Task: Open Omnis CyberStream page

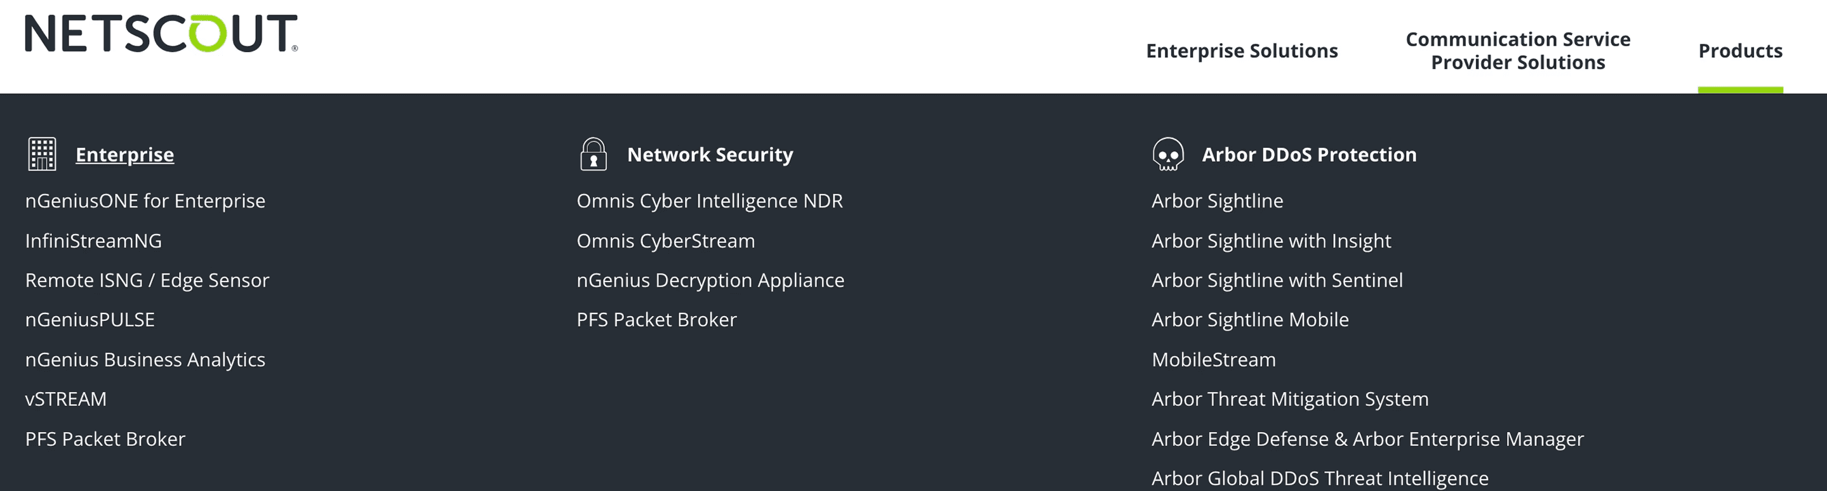Action: pyautogui.click(x=666, y=241)
